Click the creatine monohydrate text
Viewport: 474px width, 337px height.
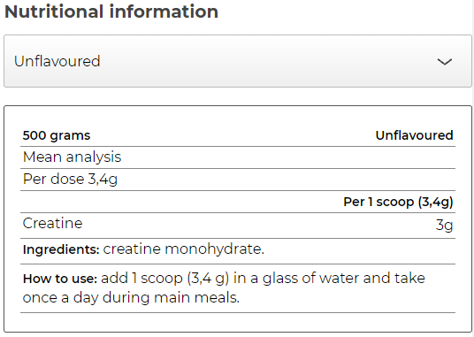[183, 249]
